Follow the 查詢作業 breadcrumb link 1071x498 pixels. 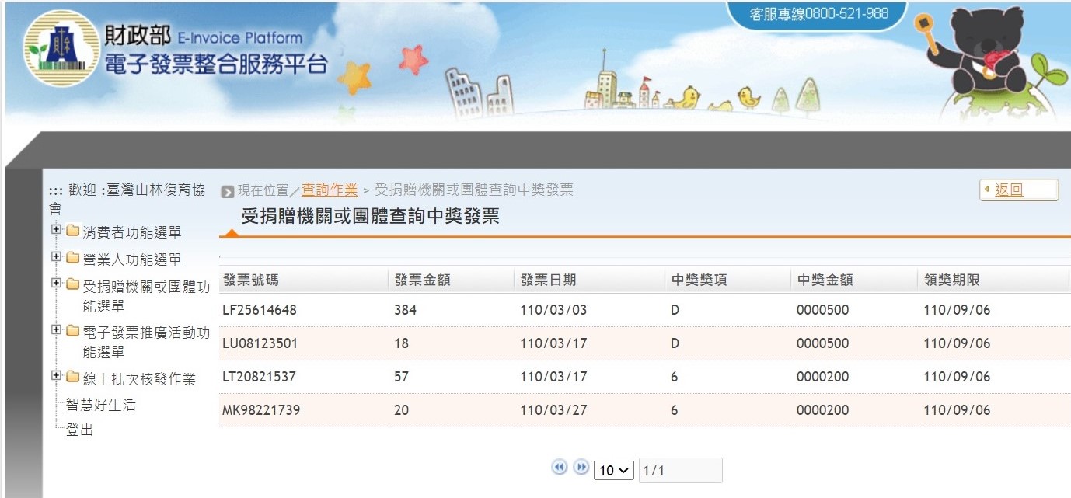(330, 190)
